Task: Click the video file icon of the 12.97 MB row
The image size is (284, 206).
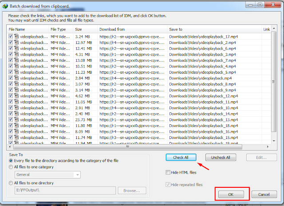Action: pos(16,43)
